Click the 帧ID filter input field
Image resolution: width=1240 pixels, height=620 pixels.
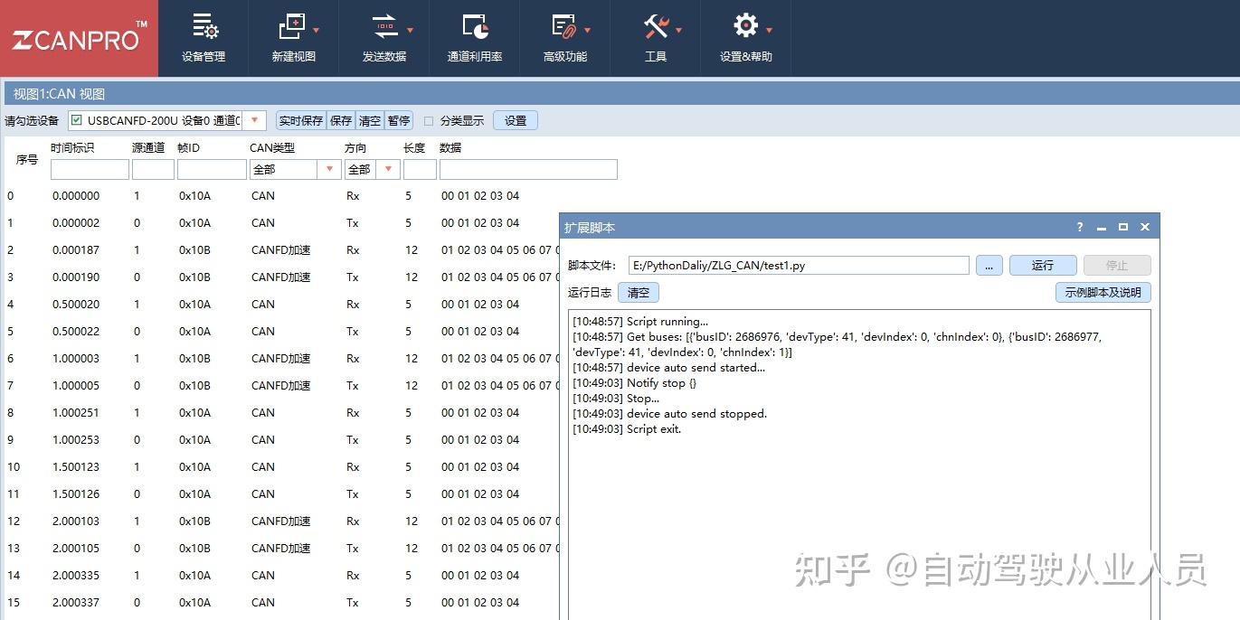pos(211,169)
